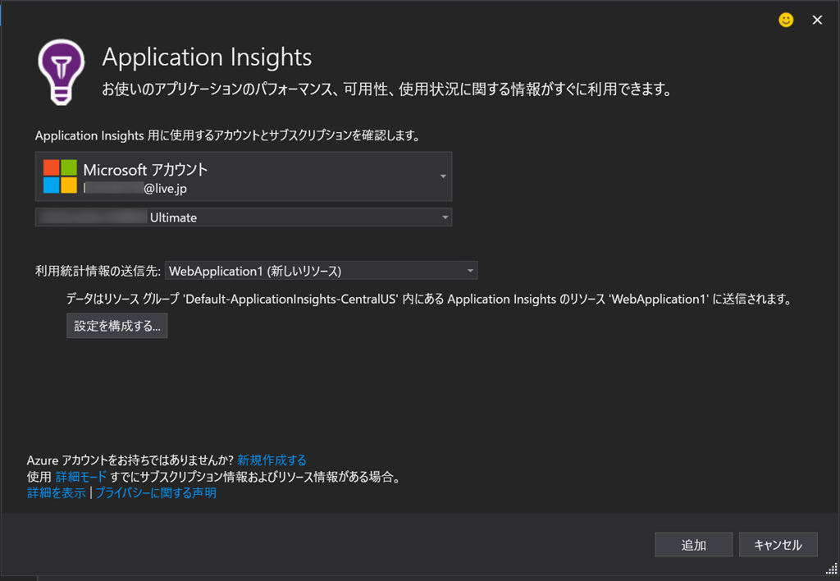Click the 追加 button
The height and width of the screenshot is (581, 840).
click(693, 545)
